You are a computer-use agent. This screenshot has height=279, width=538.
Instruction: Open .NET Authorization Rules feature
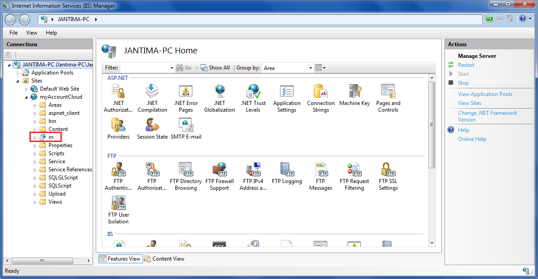[x=118, y=99]
